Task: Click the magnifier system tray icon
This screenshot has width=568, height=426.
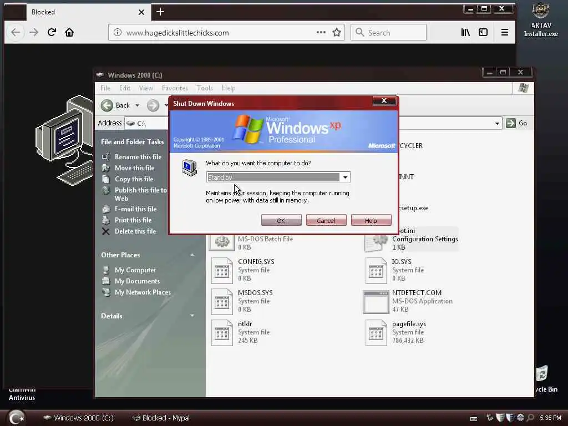Action: pos(530,418)
